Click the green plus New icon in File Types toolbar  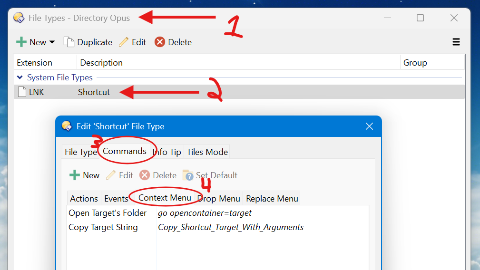click(21, 42)
